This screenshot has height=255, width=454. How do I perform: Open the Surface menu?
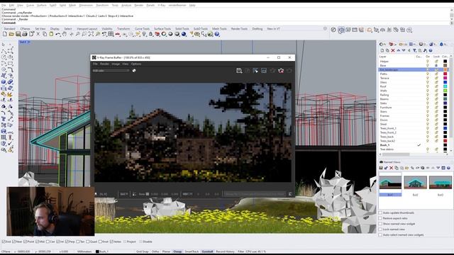tap(42, 5)
